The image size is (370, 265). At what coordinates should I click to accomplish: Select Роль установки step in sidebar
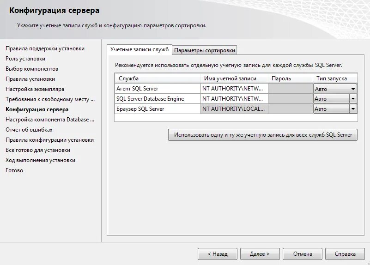25,59
